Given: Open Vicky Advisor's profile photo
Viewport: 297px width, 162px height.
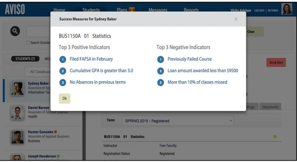Looking at the screenshot, I should coord(287,9).
